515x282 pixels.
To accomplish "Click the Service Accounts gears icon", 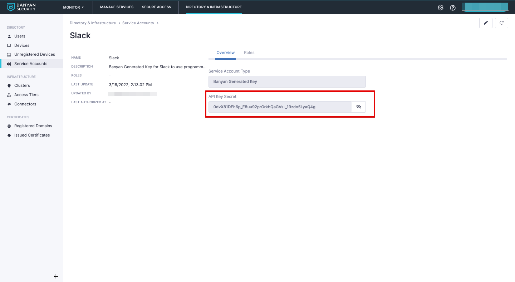I will point(9,64).
